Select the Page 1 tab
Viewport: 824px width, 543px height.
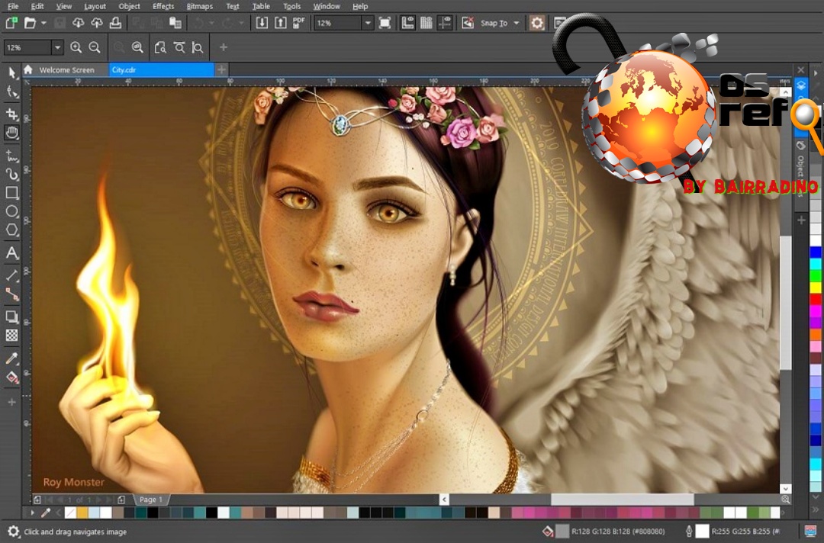tap(151, 500)
